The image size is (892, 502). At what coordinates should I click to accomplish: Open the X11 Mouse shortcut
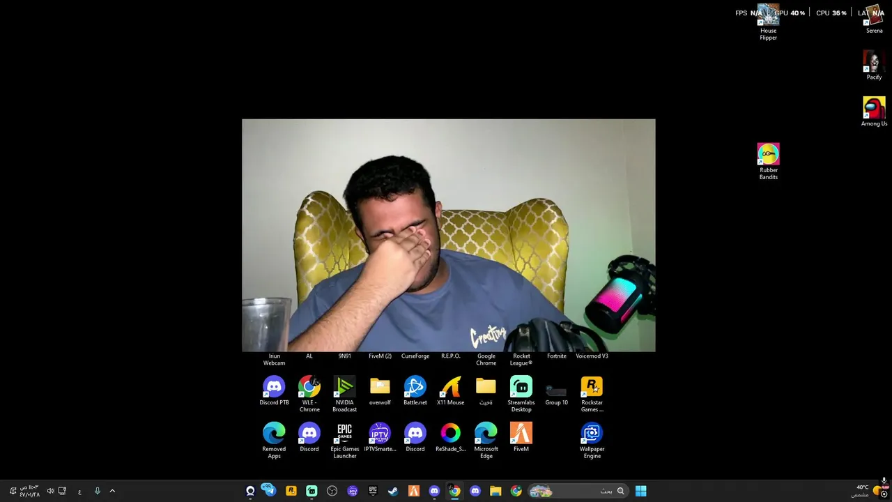(450, 390)
